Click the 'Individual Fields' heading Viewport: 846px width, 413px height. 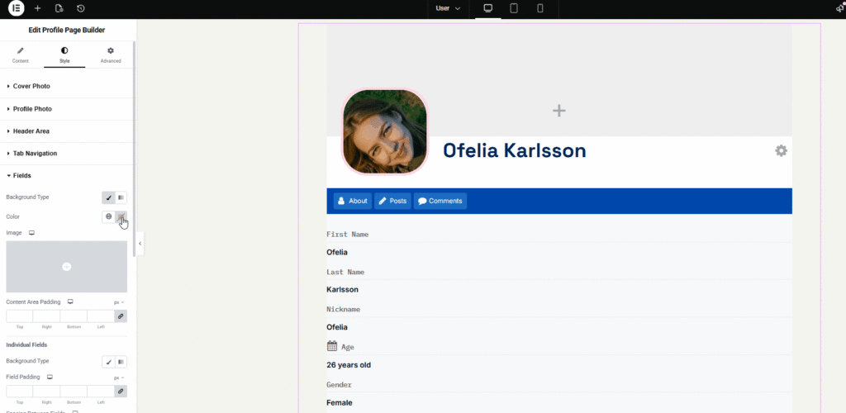click(26, 344)
